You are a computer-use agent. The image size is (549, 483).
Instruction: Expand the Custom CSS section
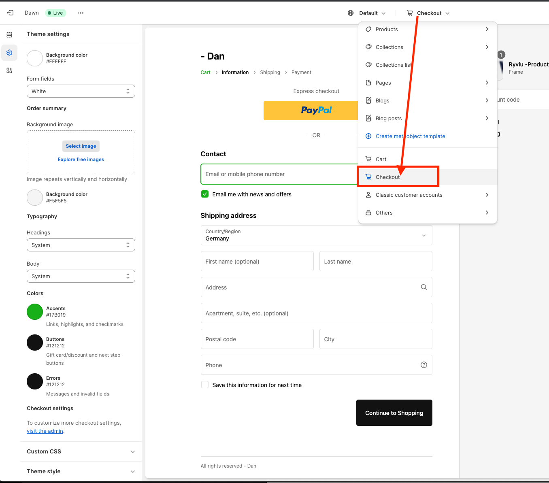(x=81, y=451)
